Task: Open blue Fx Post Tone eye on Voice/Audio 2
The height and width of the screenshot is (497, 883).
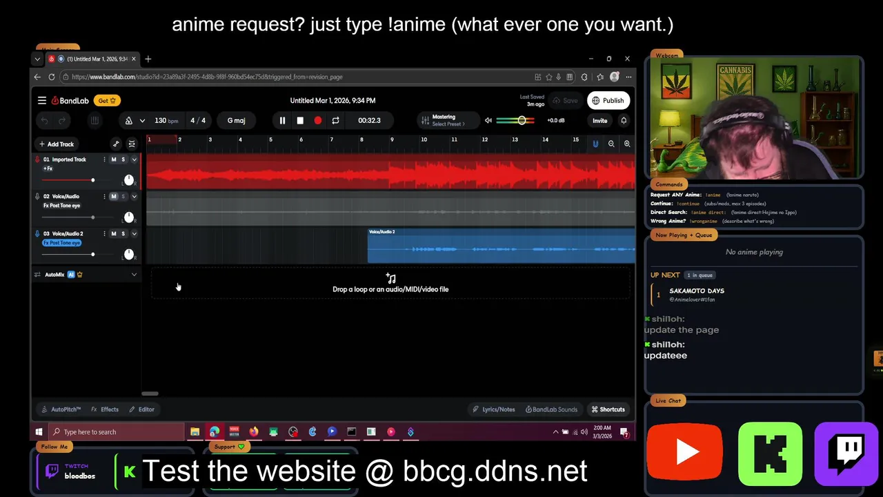Action: click(61, 243)
